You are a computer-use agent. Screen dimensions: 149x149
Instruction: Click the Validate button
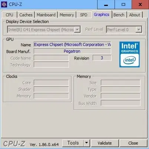tap(105, 143)
